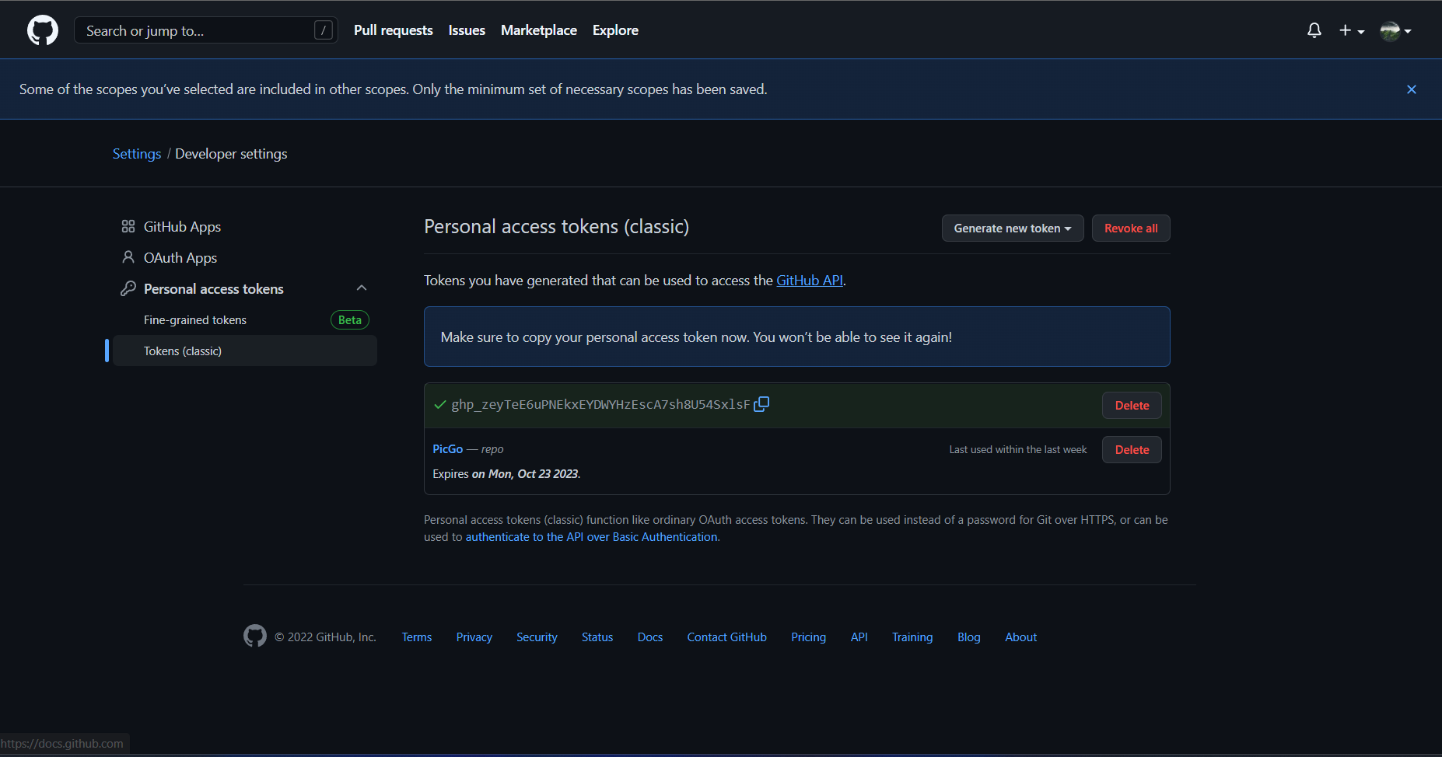Open Security footer link
Viewport: 1442px width, 757px height.
point(537,637)
